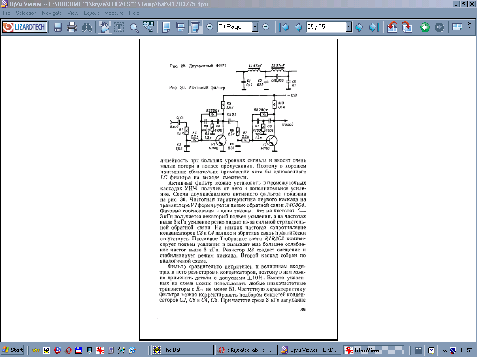Pick the Measure ruler tool
The height and width of the screenshot is (357, 477).
point(148,27)
